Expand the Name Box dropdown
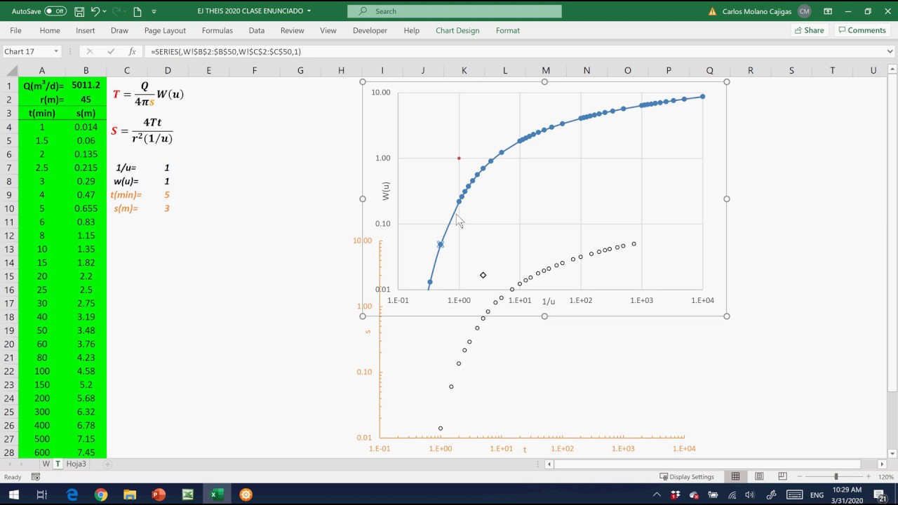 pyautogui.click(x=55, y=51)
